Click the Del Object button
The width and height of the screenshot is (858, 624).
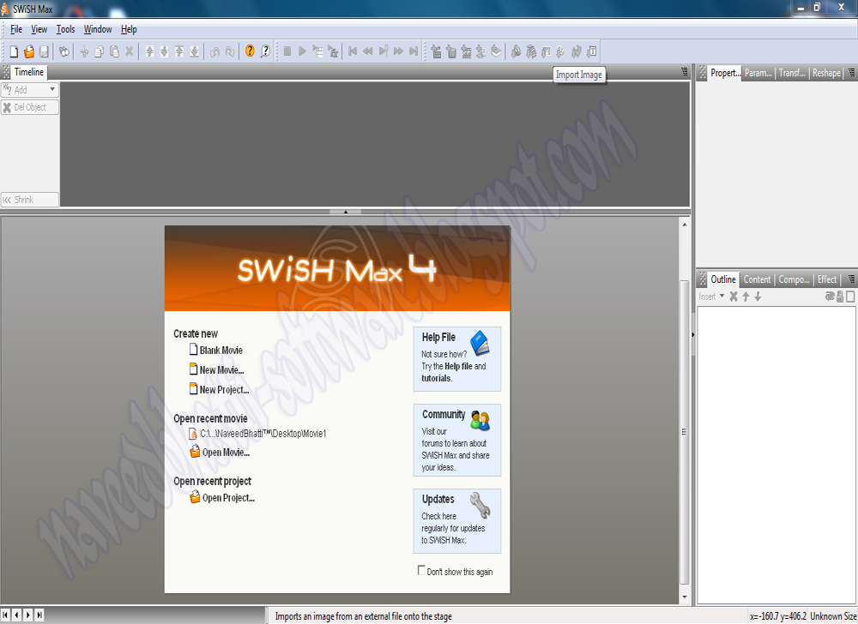tap(30, 107)
